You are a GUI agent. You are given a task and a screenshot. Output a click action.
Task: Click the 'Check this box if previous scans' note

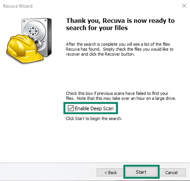coord(121,96)
